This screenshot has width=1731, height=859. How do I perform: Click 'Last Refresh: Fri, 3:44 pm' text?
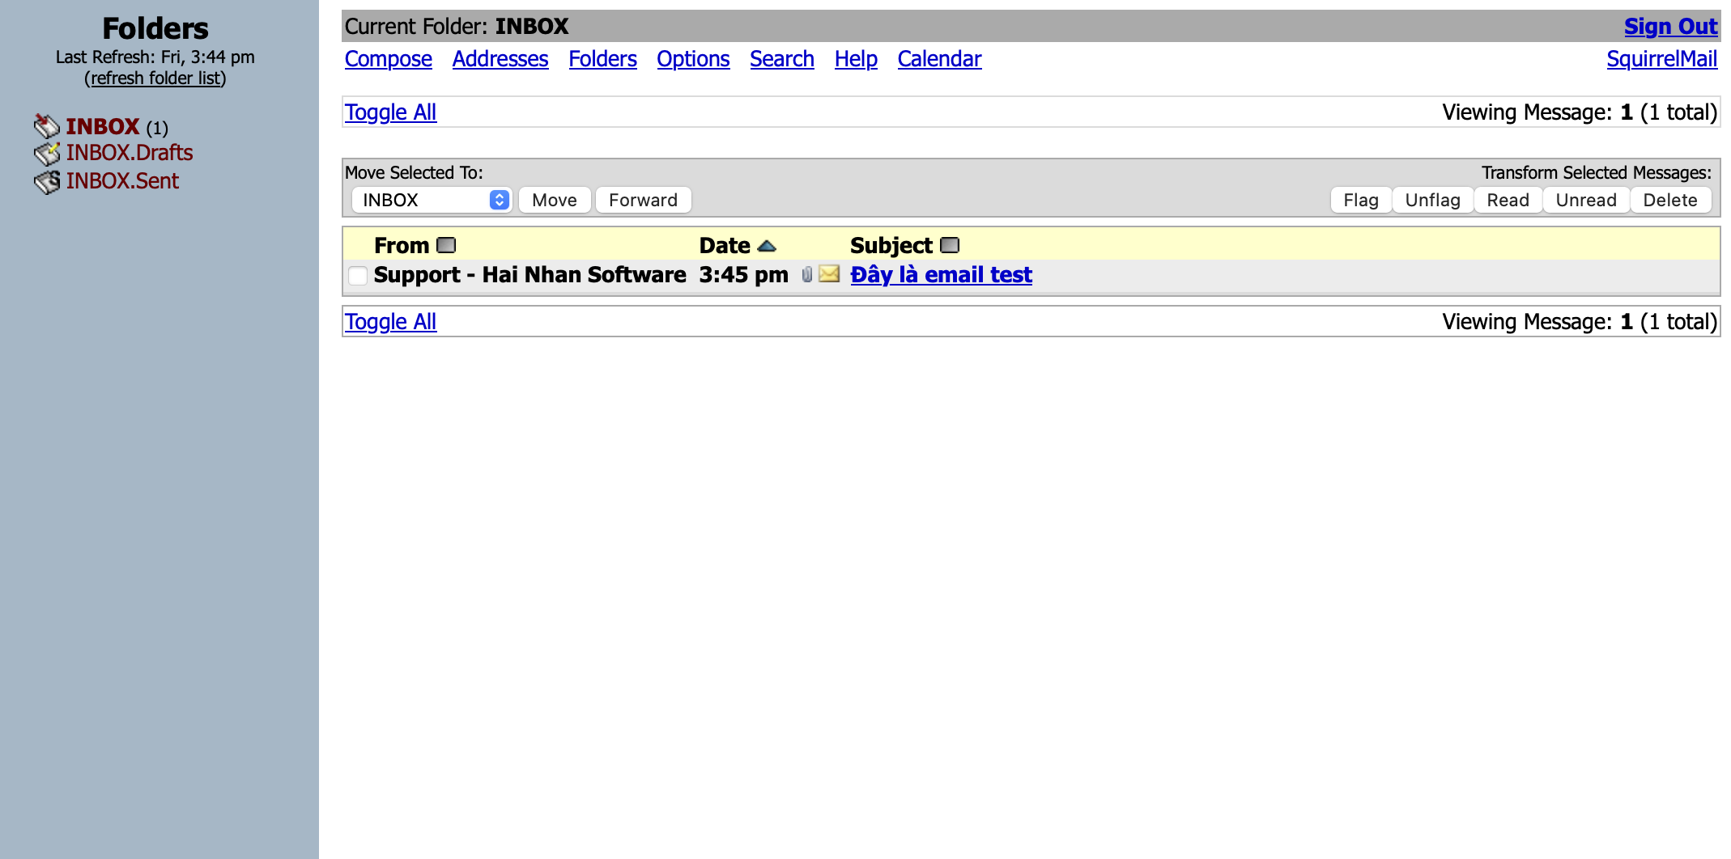point(155,57)
